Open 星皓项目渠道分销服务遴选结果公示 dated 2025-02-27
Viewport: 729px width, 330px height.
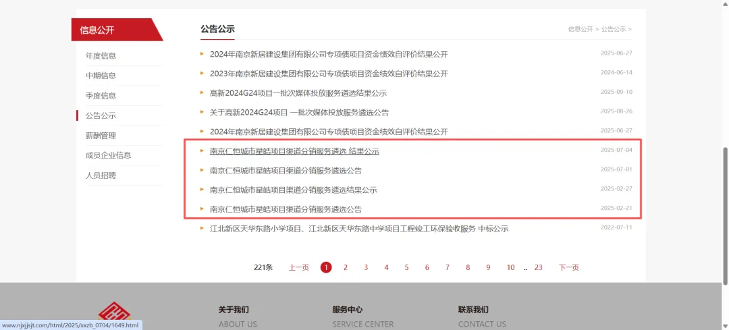coord(293,190)
